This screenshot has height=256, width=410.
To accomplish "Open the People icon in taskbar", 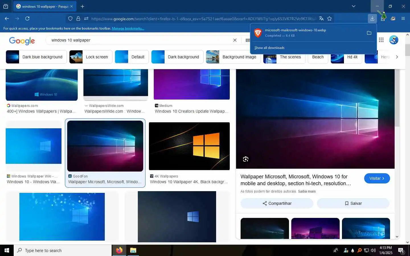I will 336,251.
